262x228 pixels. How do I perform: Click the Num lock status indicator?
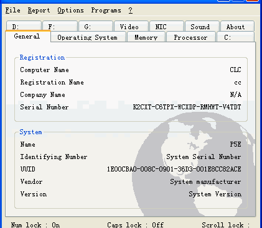[35, 225]
